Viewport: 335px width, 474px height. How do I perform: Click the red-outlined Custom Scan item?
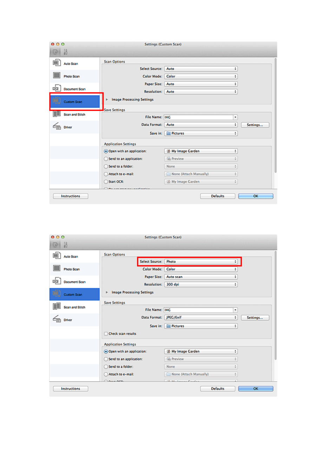[x=76, y=102]
